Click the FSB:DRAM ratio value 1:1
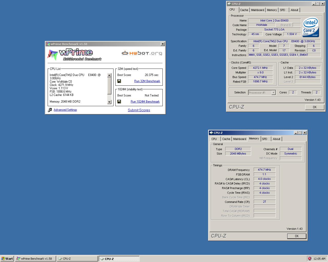 tap(264, 174)
